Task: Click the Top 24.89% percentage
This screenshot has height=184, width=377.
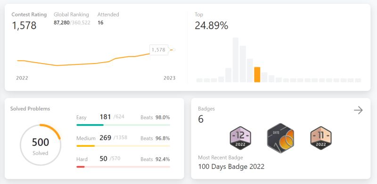Action: (x=211, y=25)
